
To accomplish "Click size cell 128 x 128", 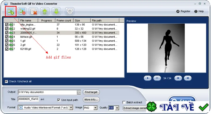I will [x=81, y=49].
